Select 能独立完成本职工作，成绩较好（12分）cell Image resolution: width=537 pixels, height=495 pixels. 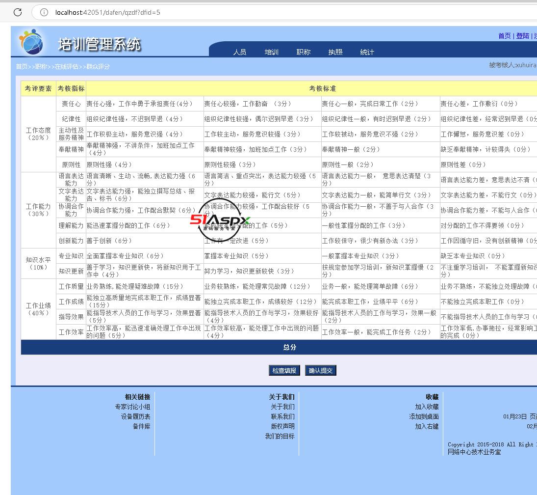(x=262, y=302)
